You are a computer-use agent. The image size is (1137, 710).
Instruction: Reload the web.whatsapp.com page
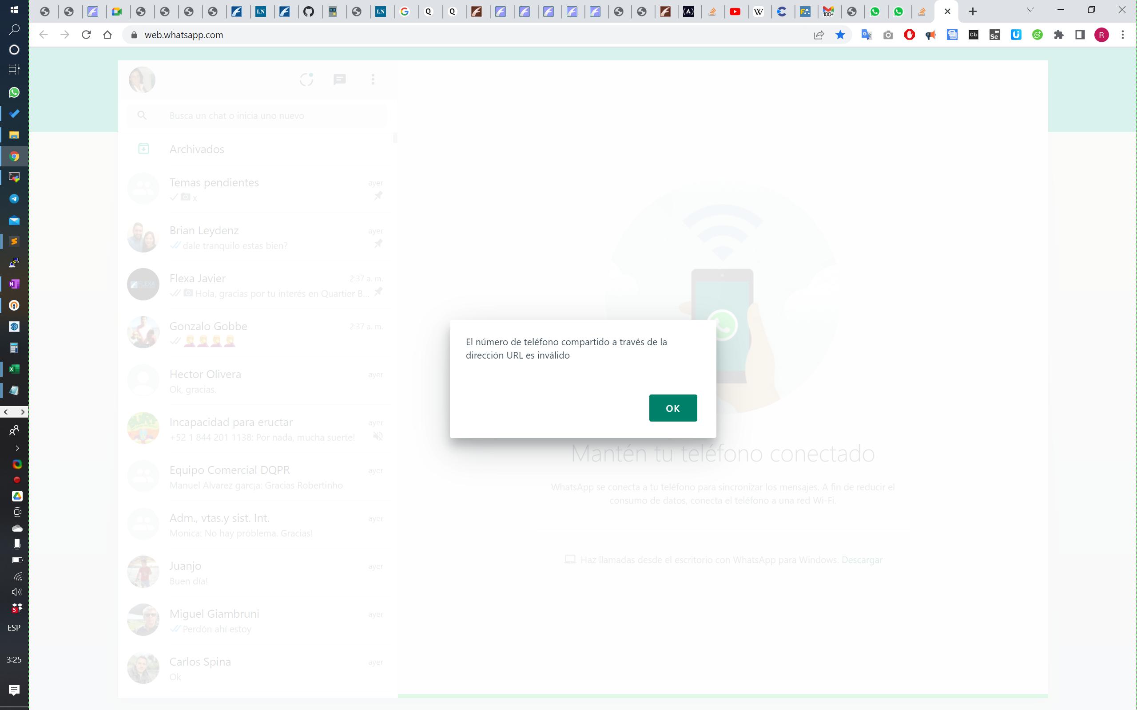pos(86,35)
